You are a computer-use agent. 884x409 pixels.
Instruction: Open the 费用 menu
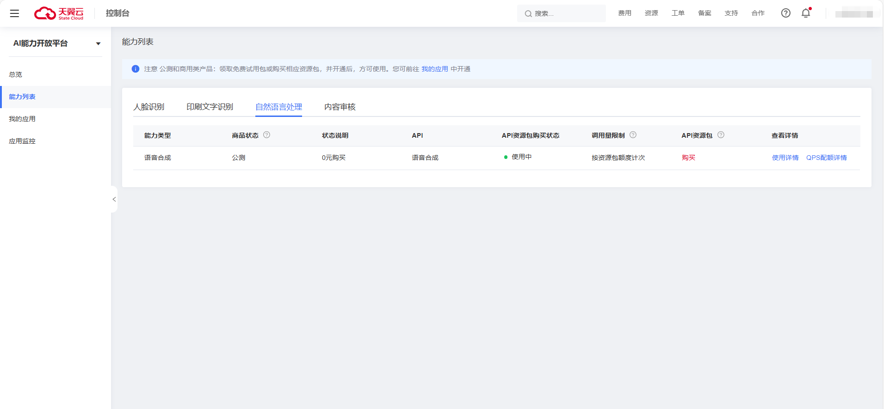[x=624, y=13]
